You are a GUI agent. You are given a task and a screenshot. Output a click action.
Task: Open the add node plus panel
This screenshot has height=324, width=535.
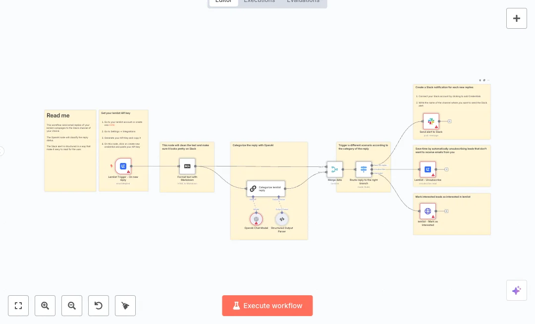point(516,18)
